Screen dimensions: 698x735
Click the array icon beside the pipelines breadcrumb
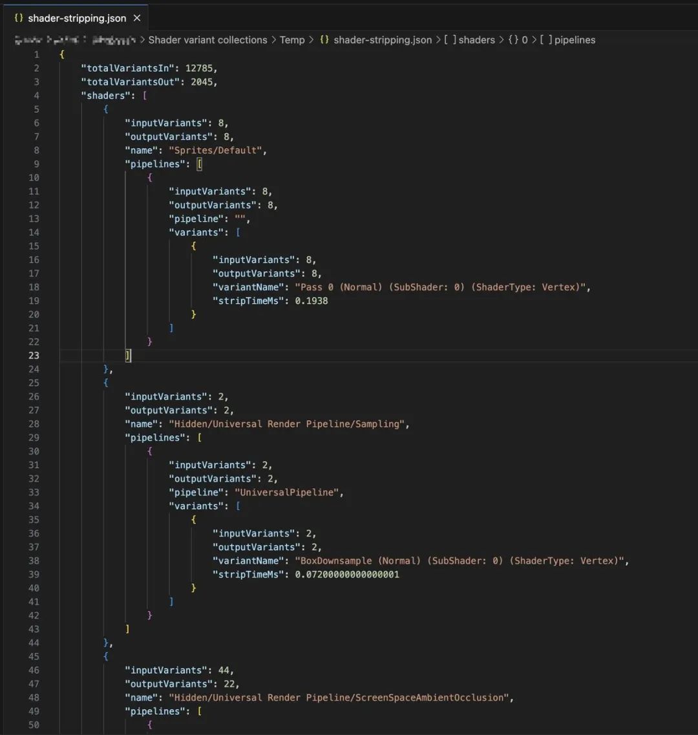545,40
